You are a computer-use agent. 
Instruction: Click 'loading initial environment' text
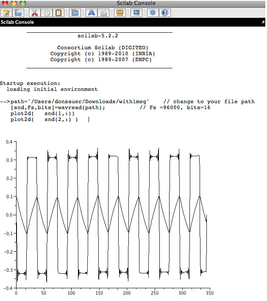52,89
